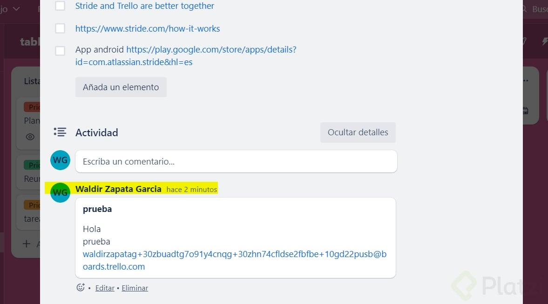The height and width of the screenshot is (304, 548).
Task: Toggle the watch eye icon on the Plan card
Action: pyautogui.click(x=29, y=137)
